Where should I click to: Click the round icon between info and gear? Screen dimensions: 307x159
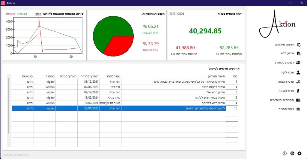[292, 153]
